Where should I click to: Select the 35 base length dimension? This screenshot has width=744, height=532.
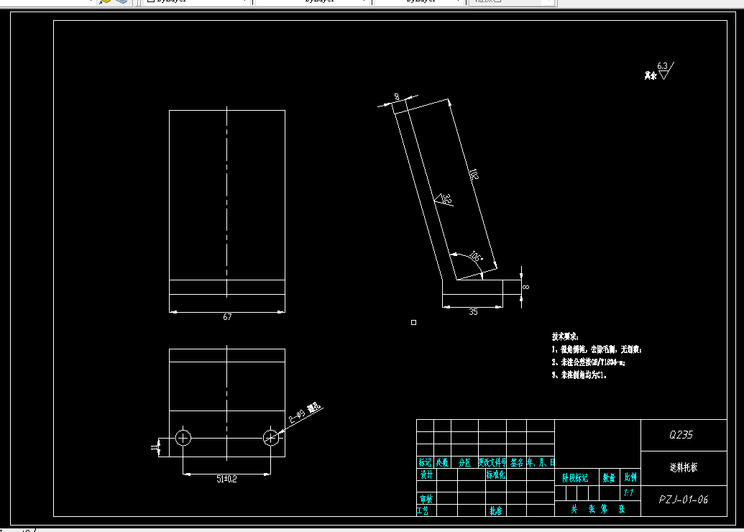tap(473, 312)
